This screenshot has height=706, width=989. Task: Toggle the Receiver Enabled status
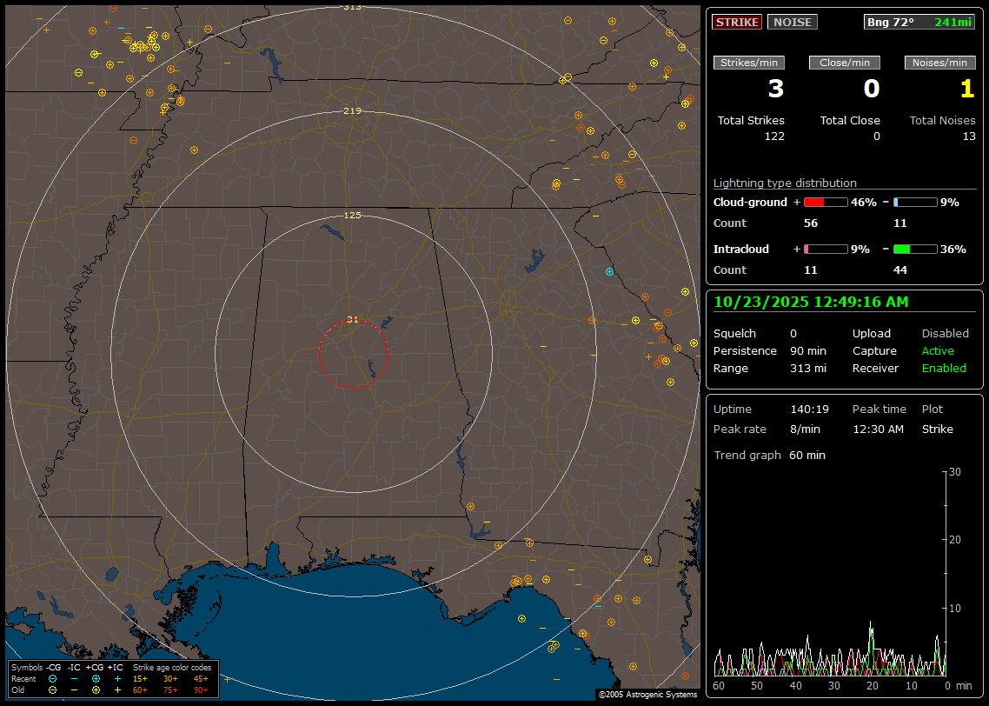(944, 368)
